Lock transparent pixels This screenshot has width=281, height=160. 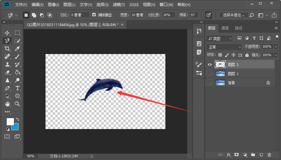pos(220,55)
